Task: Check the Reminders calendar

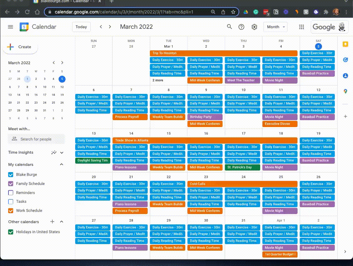Action: coord(11,193)
